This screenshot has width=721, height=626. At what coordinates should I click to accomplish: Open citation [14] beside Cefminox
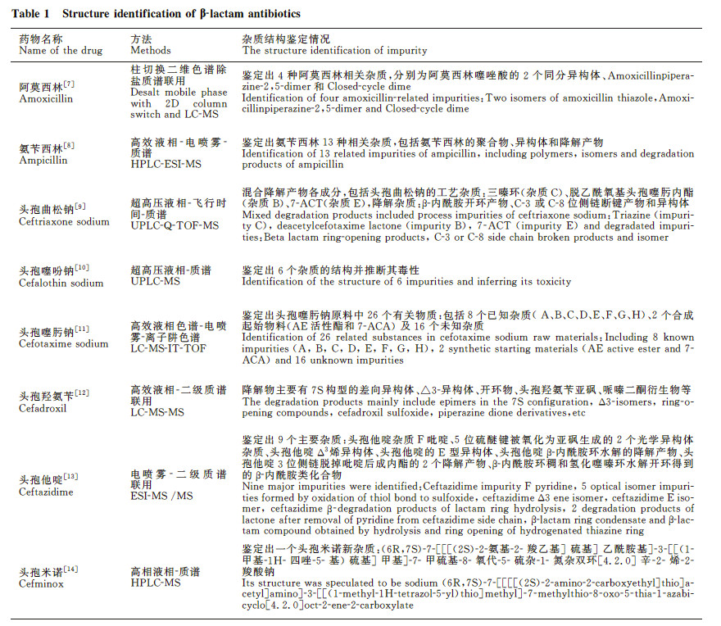(x=70, y=569)
